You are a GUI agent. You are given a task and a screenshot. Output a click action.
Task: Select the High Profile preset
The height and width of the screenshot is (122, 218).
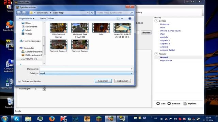click(166, 61)
